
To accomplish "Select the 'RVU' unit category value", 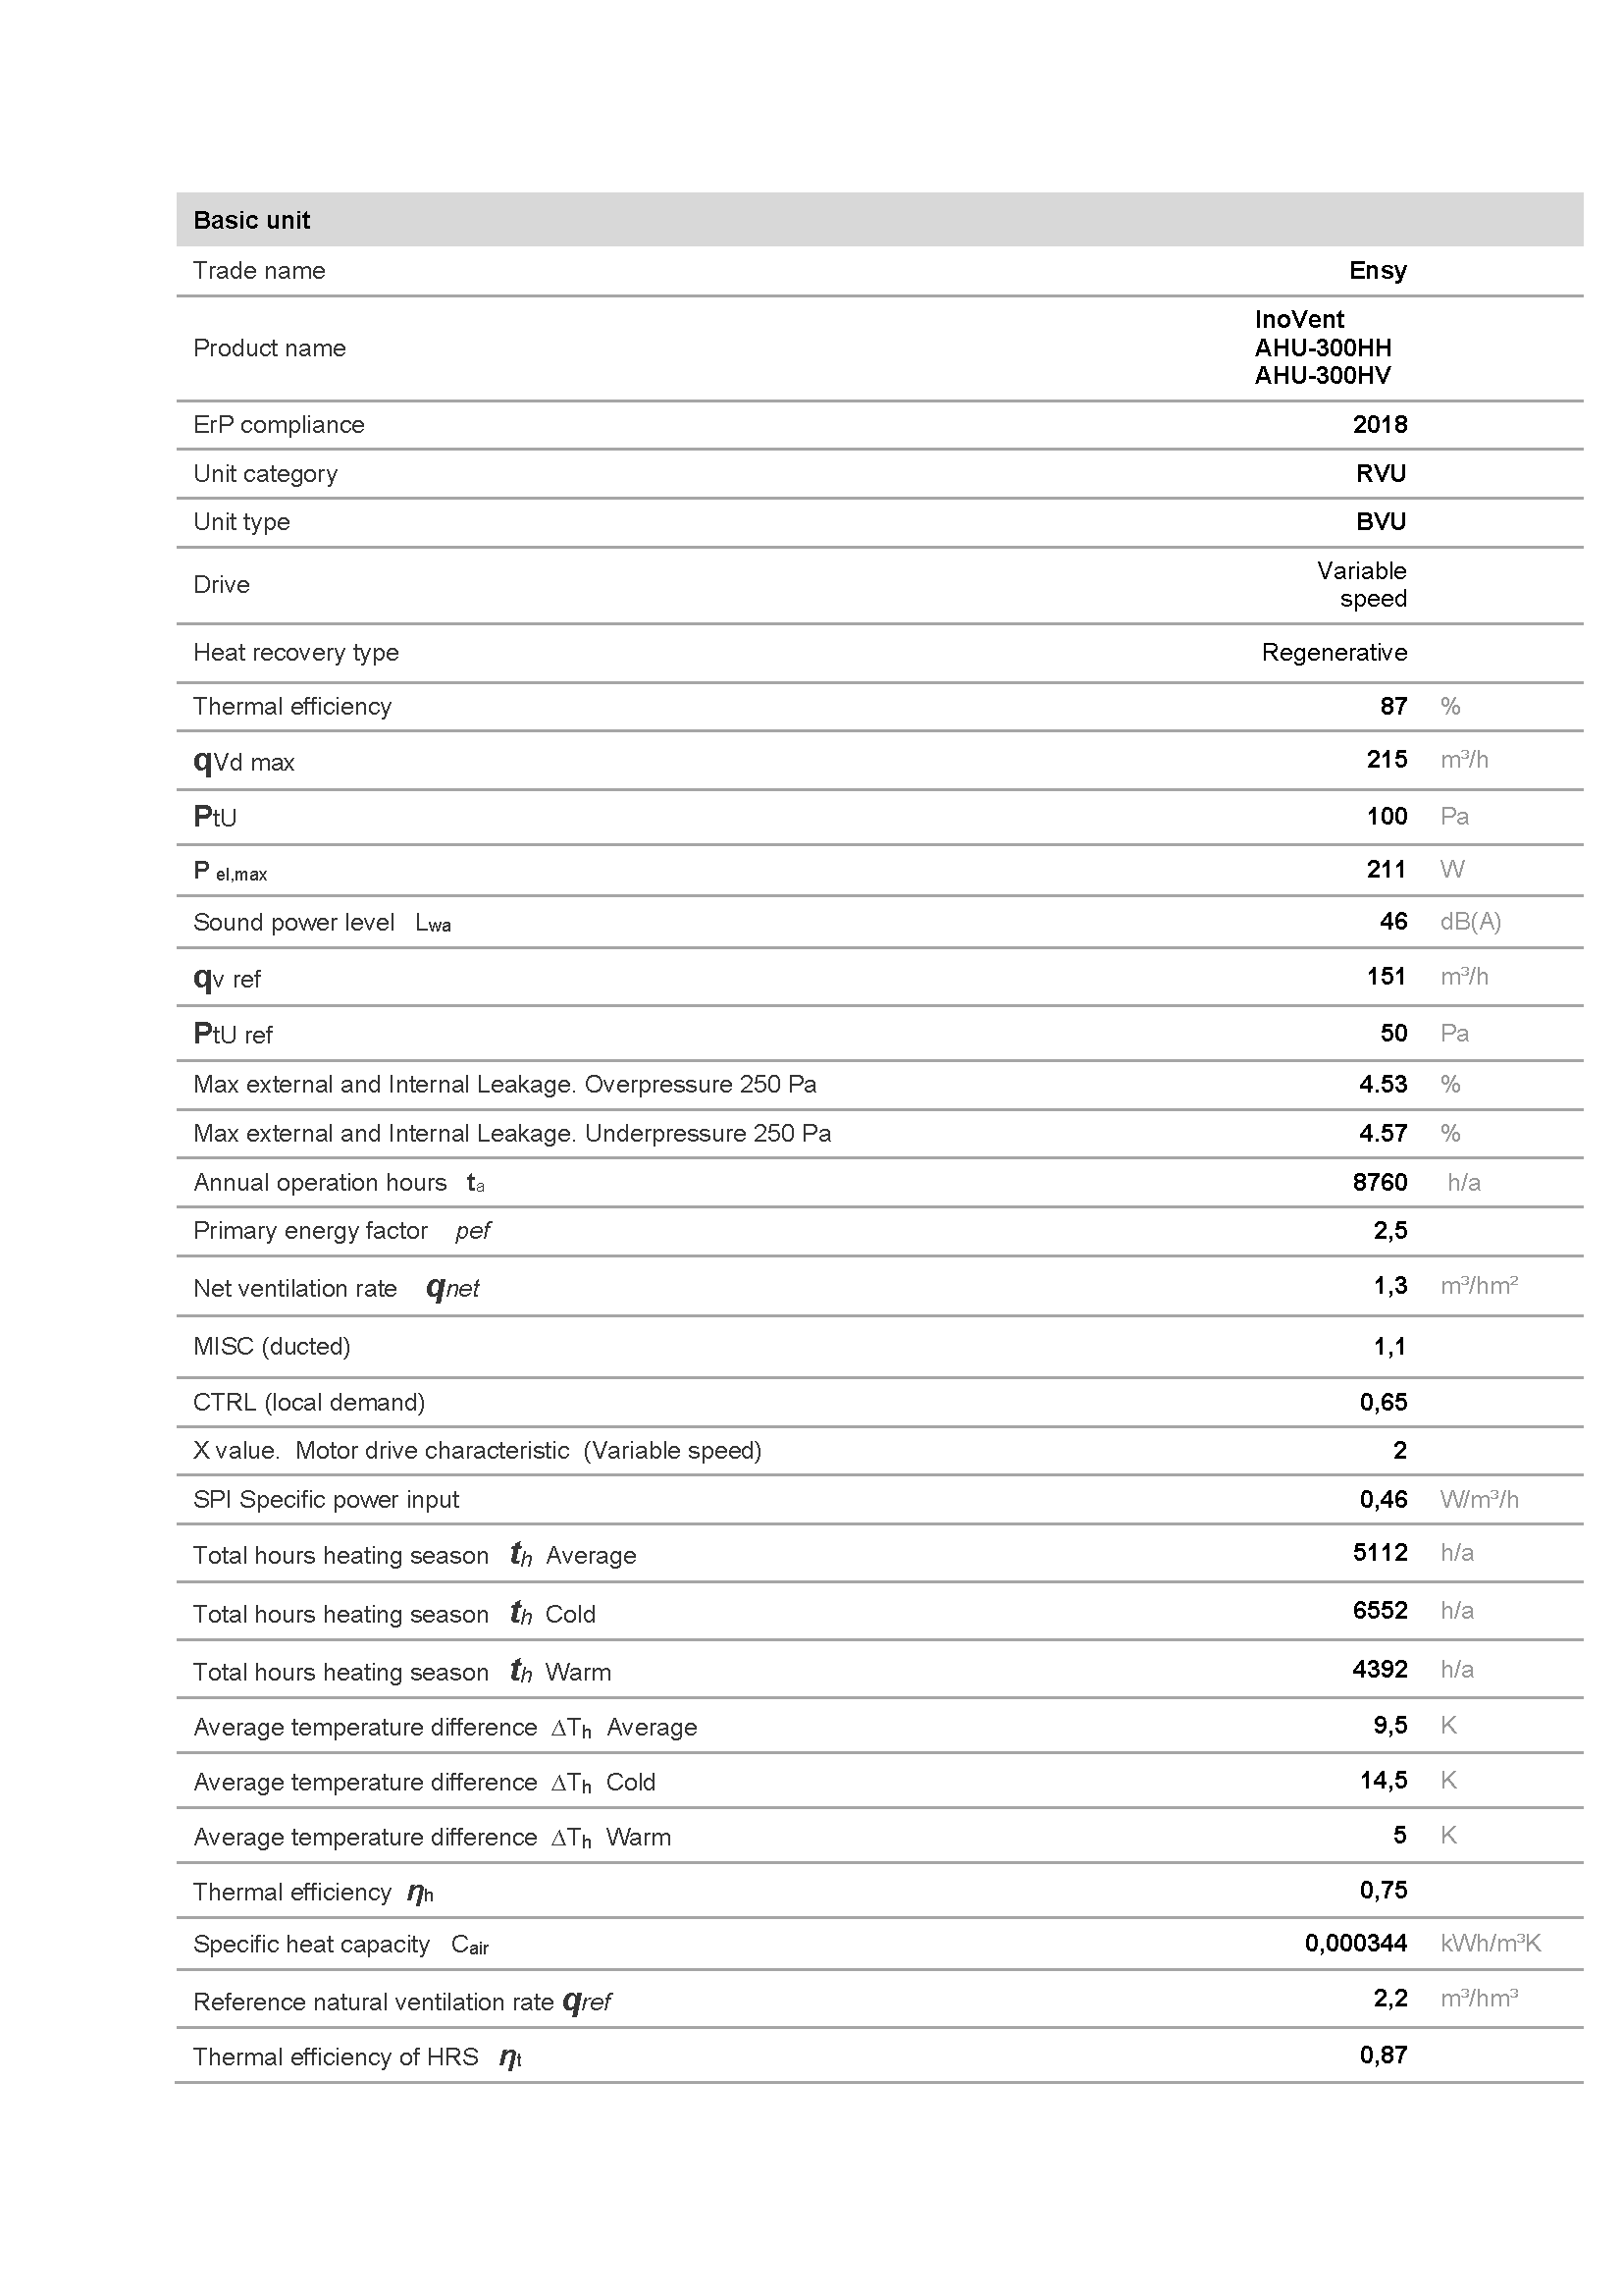I will pyautogui.click(x=1381, y=474).
